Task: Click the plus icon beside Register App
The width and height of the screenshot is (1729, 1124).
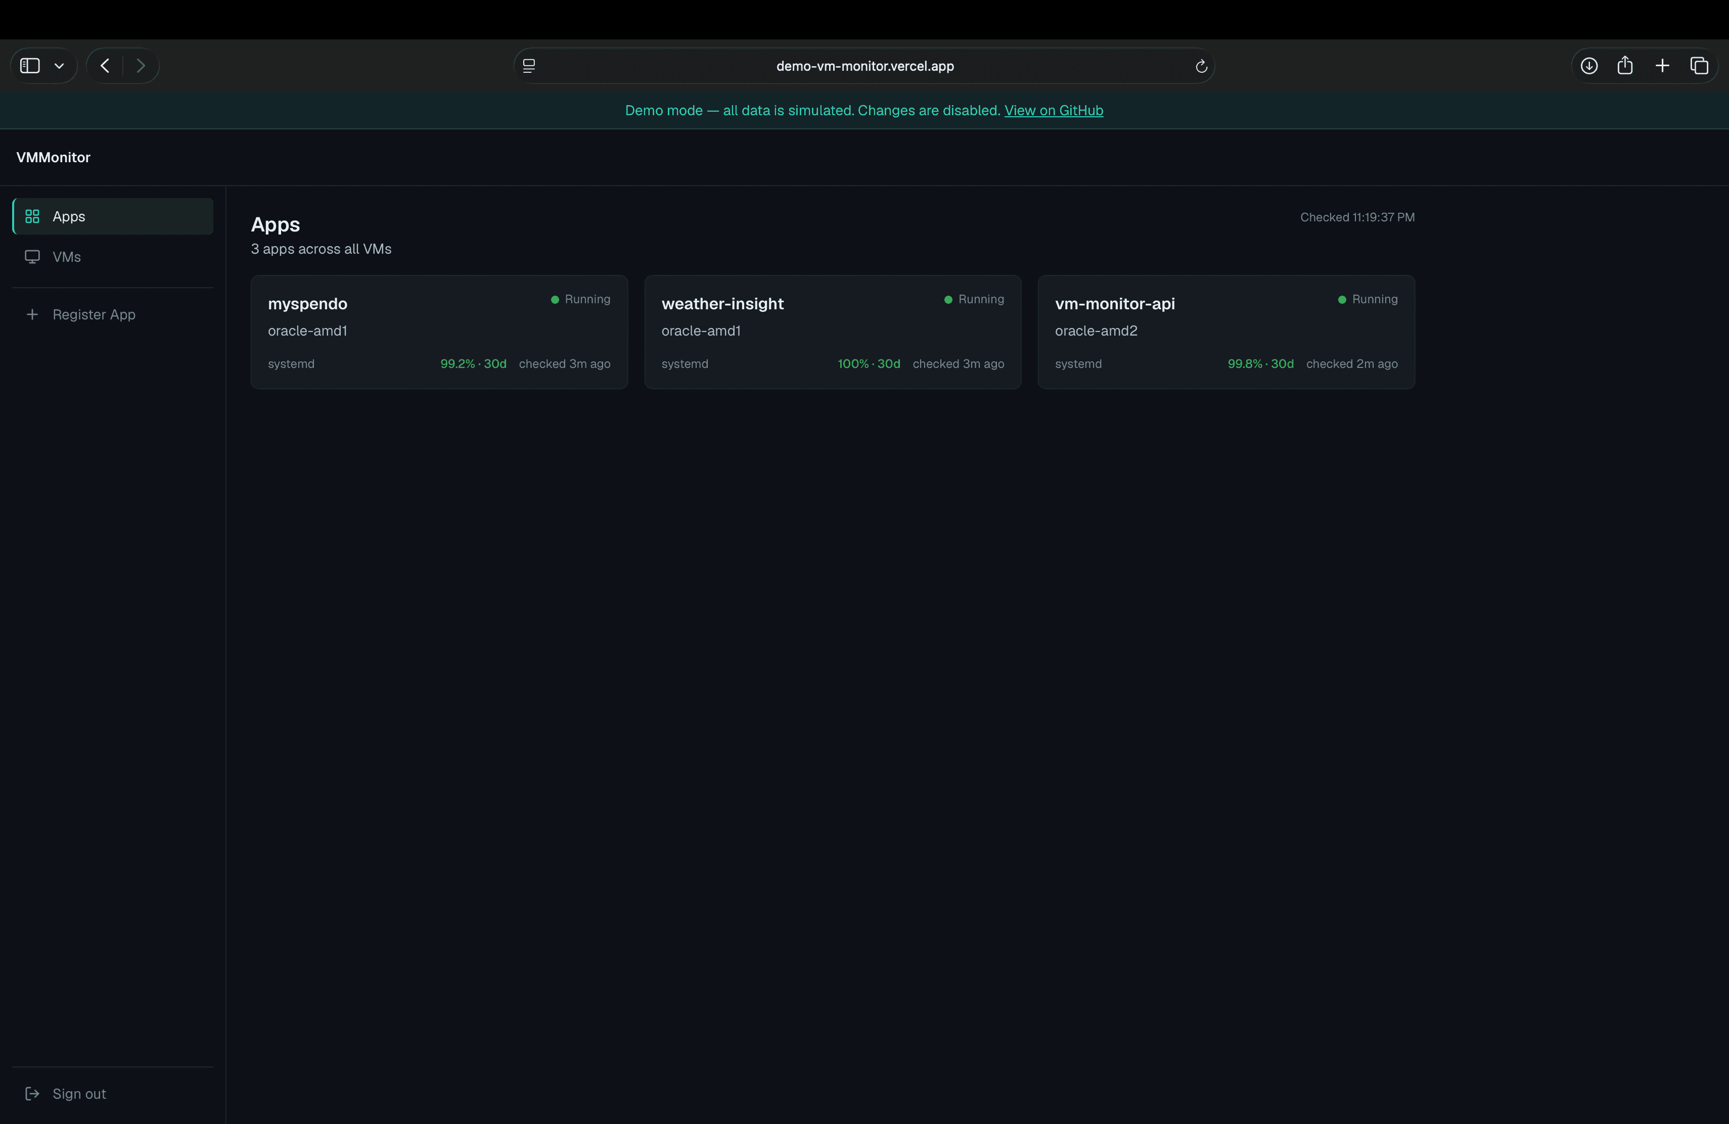Action: [x=32, y=314]
